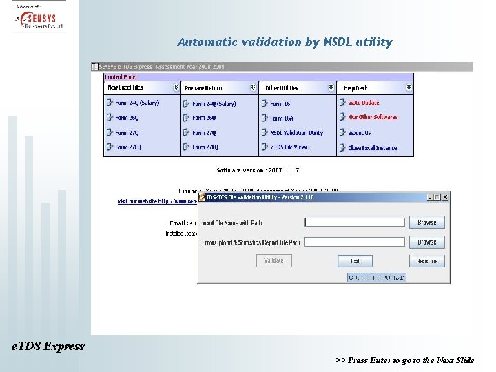Click the NSDL Validation Utility icon

[265, 132]
